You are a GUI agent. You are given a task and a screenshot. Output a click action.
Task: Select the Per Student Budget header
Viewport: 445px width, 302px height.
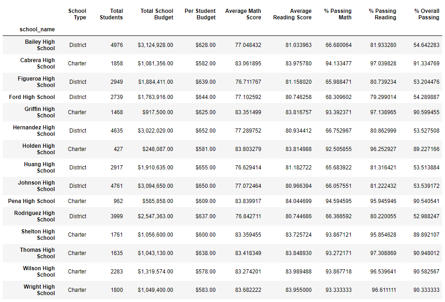200,14
